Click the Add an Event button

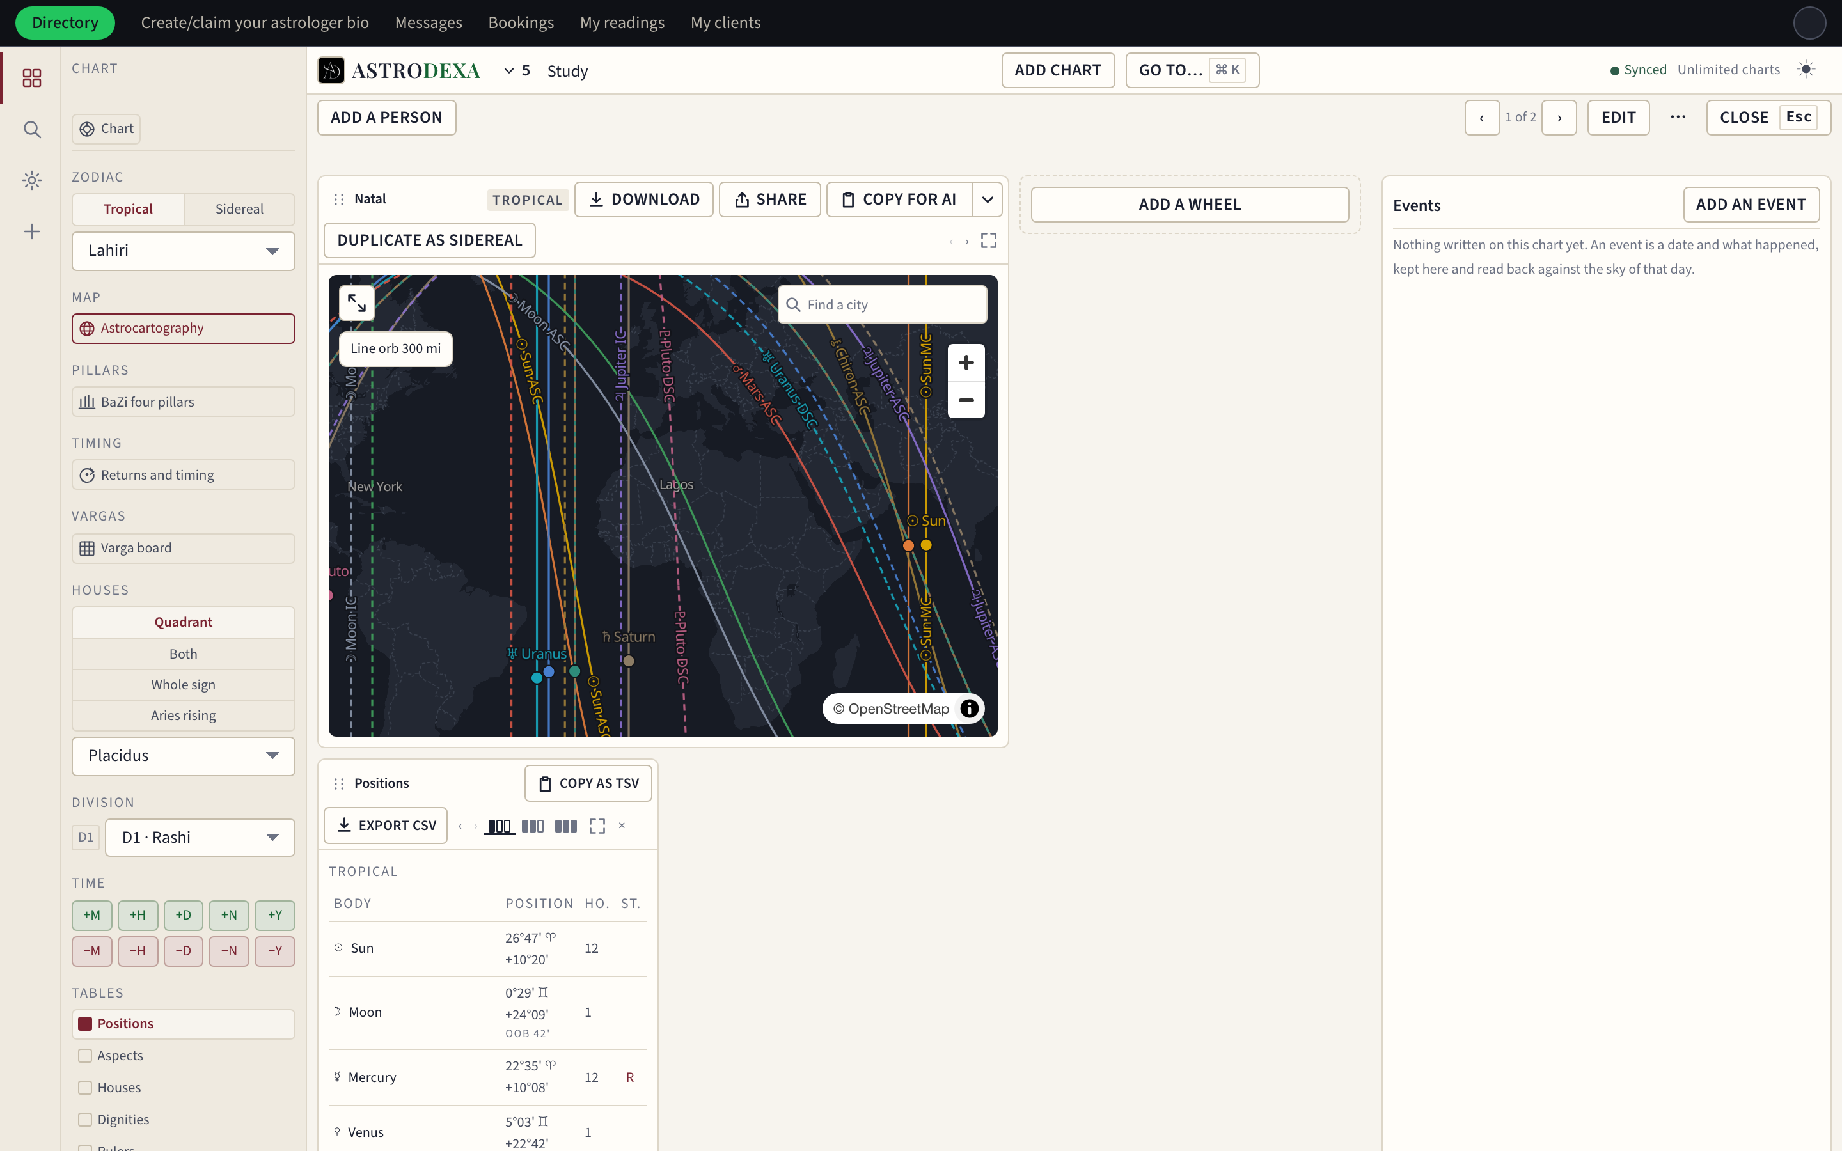pos(1751,204)
